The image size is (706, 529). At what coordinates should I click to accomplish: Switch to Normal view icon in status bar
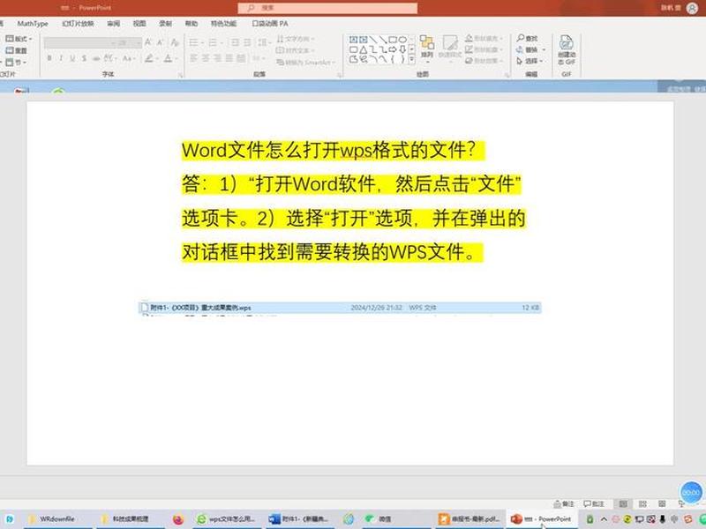[x=623, y=503]
